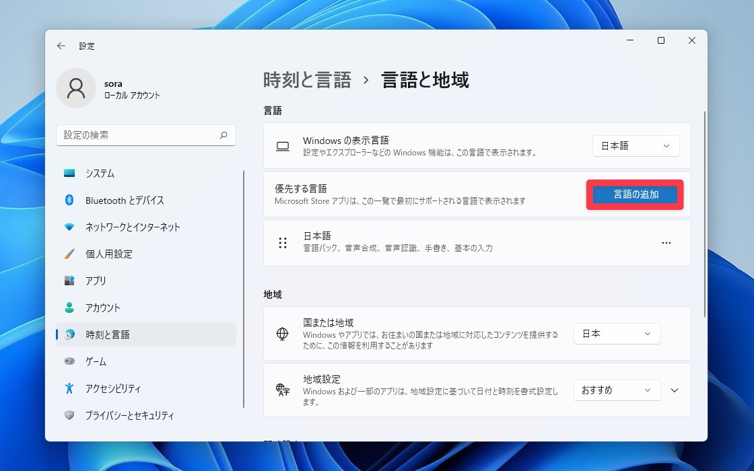Click the main content vertical scrollbar
Viewport: 754px width, 471px height.
point(705,214)
